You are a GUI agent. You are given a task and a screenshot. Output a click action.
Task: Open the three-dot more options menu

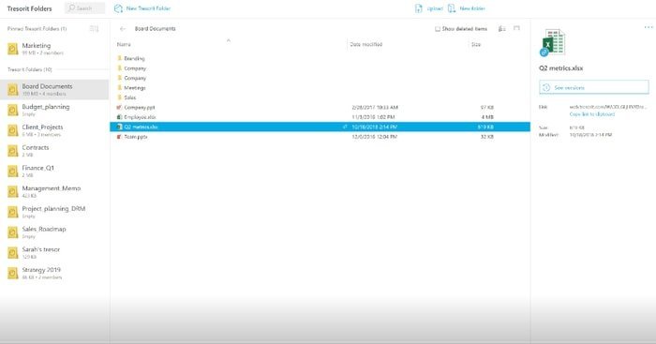(x=649, y=27)
